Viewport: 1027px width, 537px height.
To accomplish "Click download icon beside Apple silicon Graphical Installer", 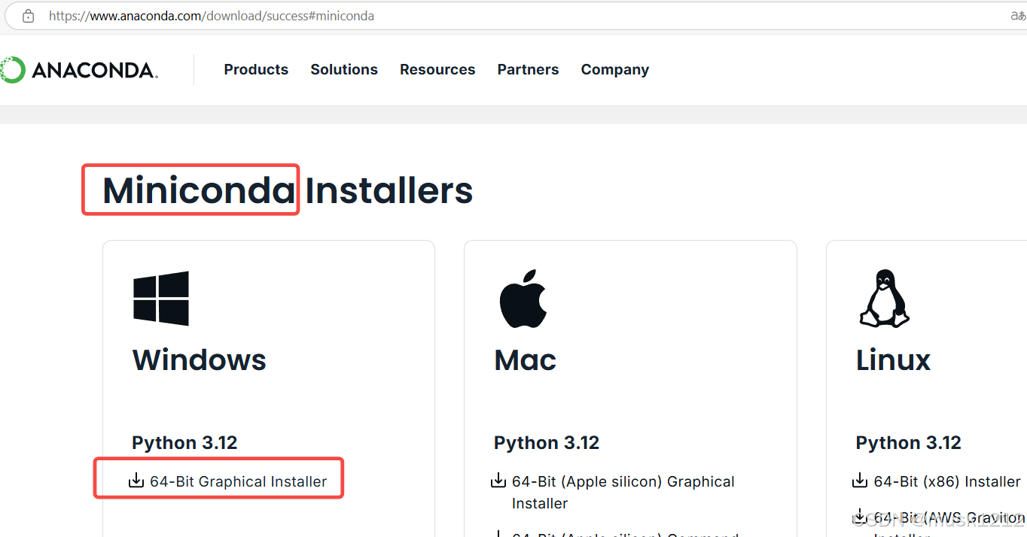I will click(498, 481).
